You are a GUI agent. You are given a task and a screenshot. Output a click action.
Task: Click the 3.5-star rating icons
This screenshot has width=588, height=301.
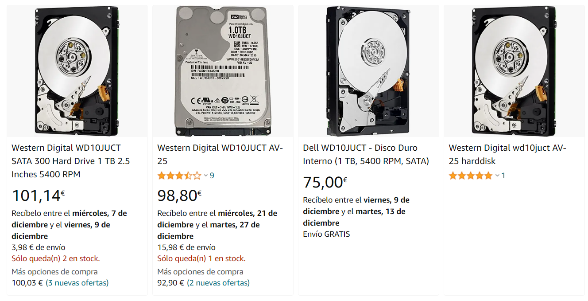179,176
